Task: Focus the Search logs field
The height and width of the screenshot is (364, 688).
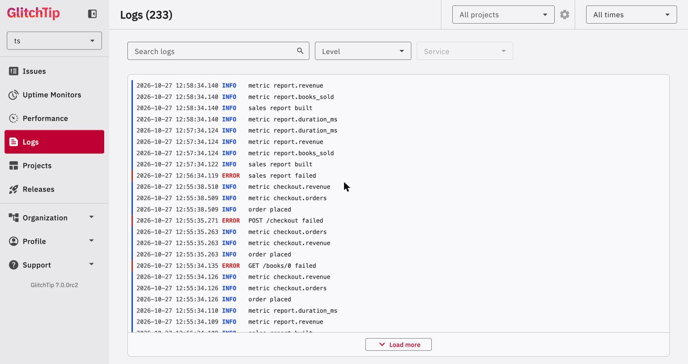Action: coord(218,51)
